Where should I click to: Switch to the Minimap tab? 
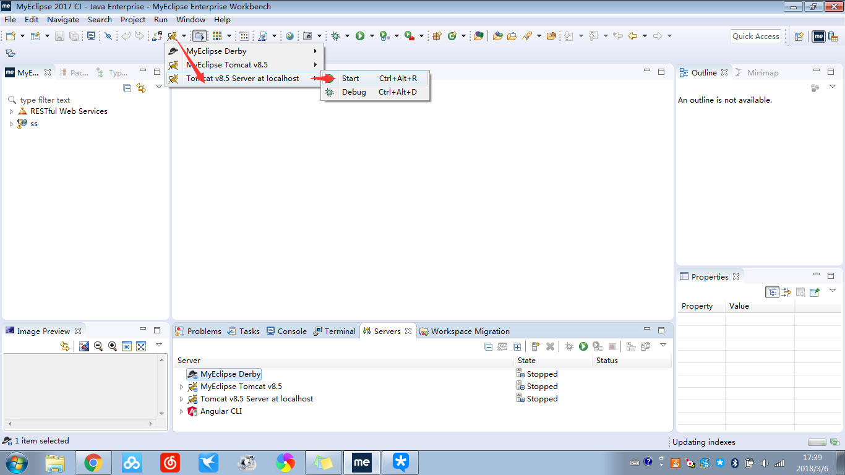click(x=757, y=72)
